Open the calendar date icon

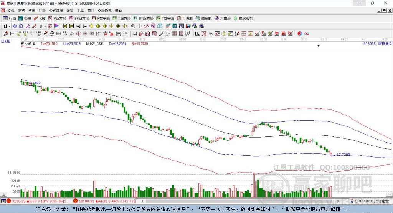tap(168, 26)
